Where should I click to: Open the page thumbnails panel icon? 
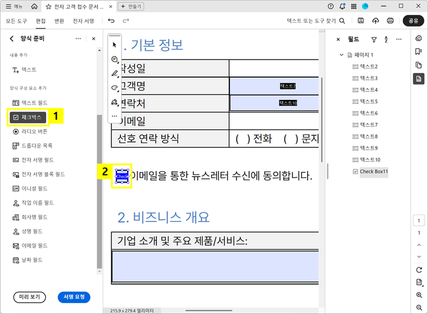click(418, 65)
